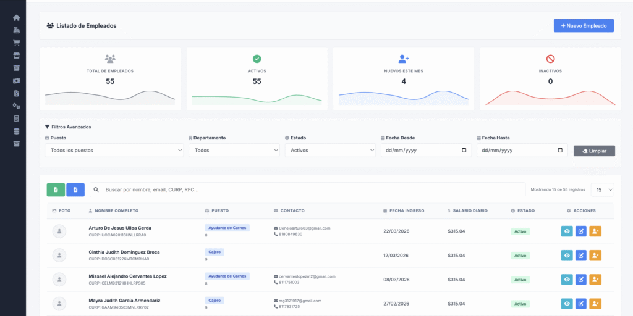Open the calculator sidebar icon
The image size is (633, 316).
click(x=17, y=118)
